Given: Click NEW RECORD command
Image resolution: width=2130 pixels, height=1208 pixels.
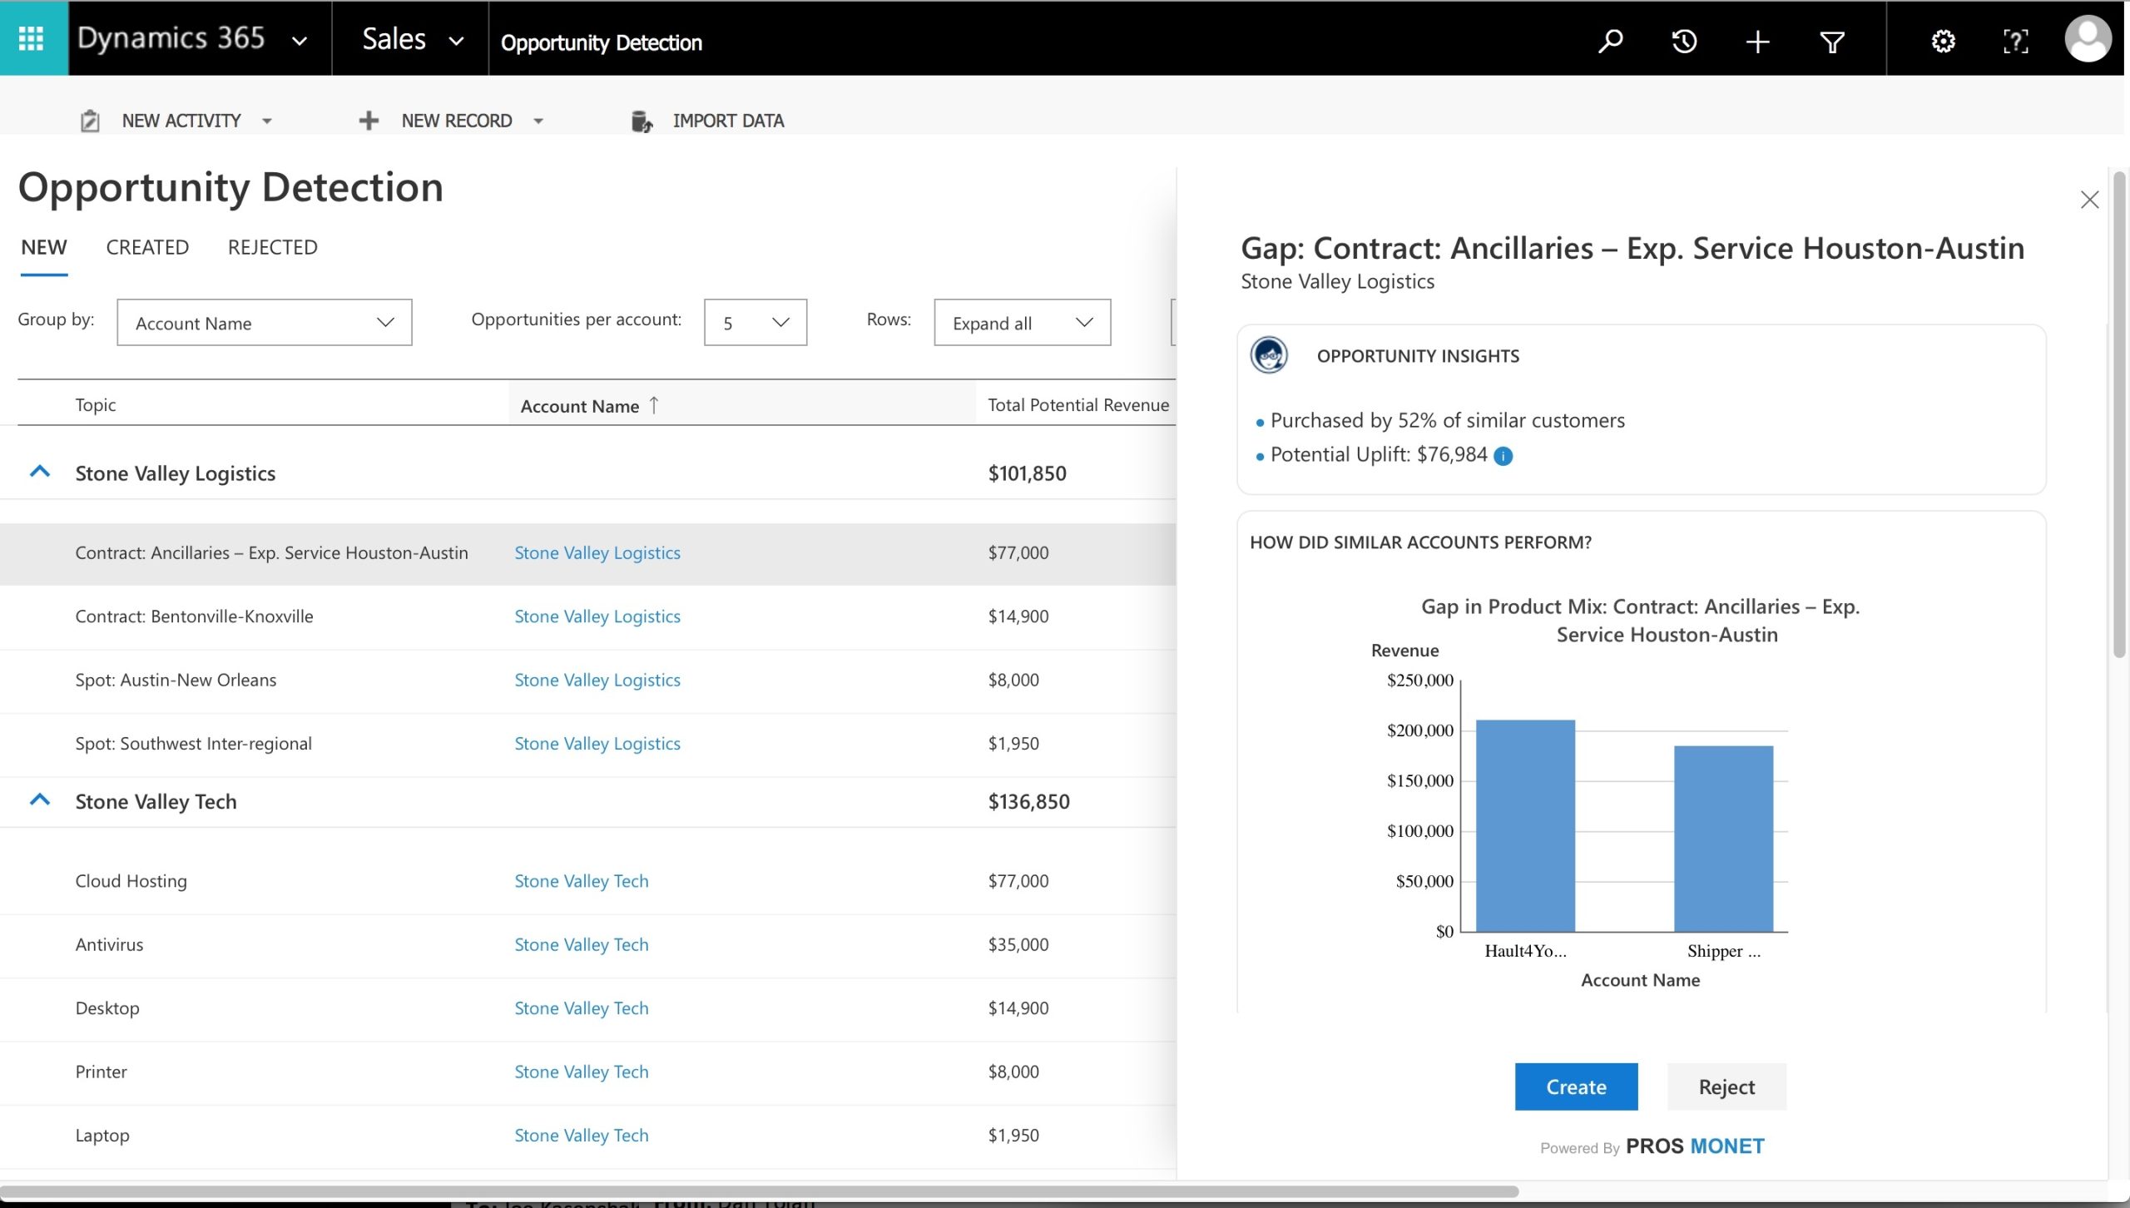Looking at the screenshot, I should click(x=456, y=121).
